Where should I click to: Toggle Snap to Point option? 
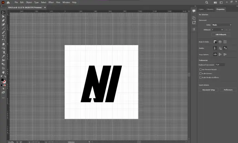pyautogui.click(x=215, y=54)
